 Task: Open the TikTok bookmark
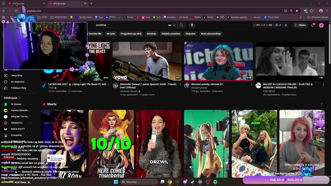(208, 17)
